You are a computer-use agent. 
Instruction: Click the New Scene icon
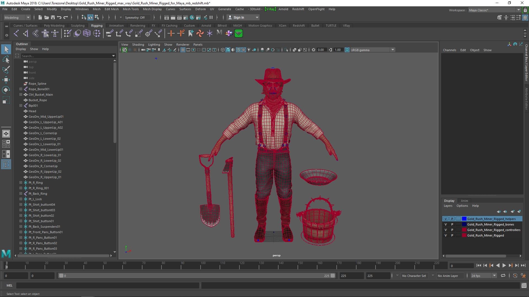(x=40, y=17)
